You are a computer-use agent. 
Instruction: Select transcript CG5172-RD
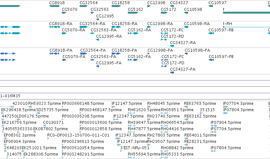point(172,36)
